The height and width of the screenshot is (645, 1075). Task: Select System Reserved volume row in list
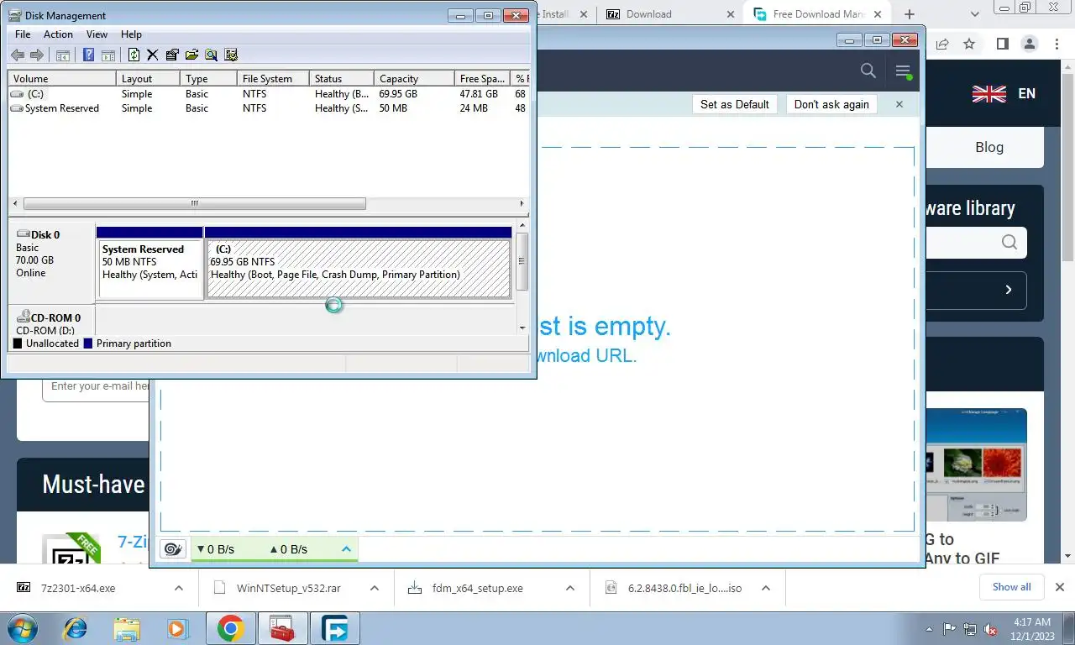(269, 108)
